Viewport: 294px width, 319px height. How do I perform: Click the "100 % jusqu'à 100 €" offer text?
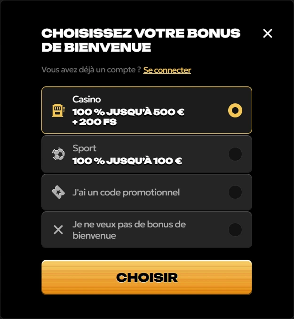127,161
